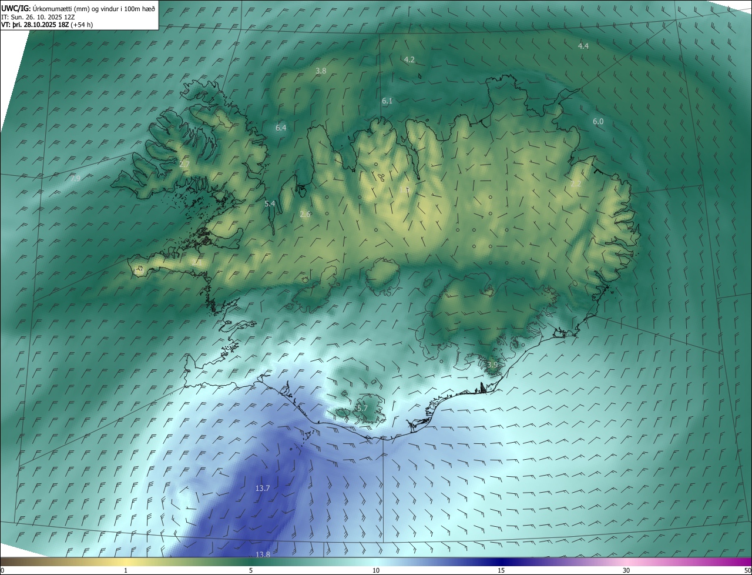
Task: Select the 13.8 value label
Action: [263, 554]
